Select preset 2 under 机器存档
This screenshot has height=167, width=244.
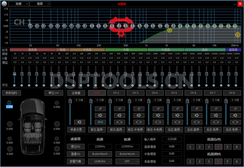(198, 147)
